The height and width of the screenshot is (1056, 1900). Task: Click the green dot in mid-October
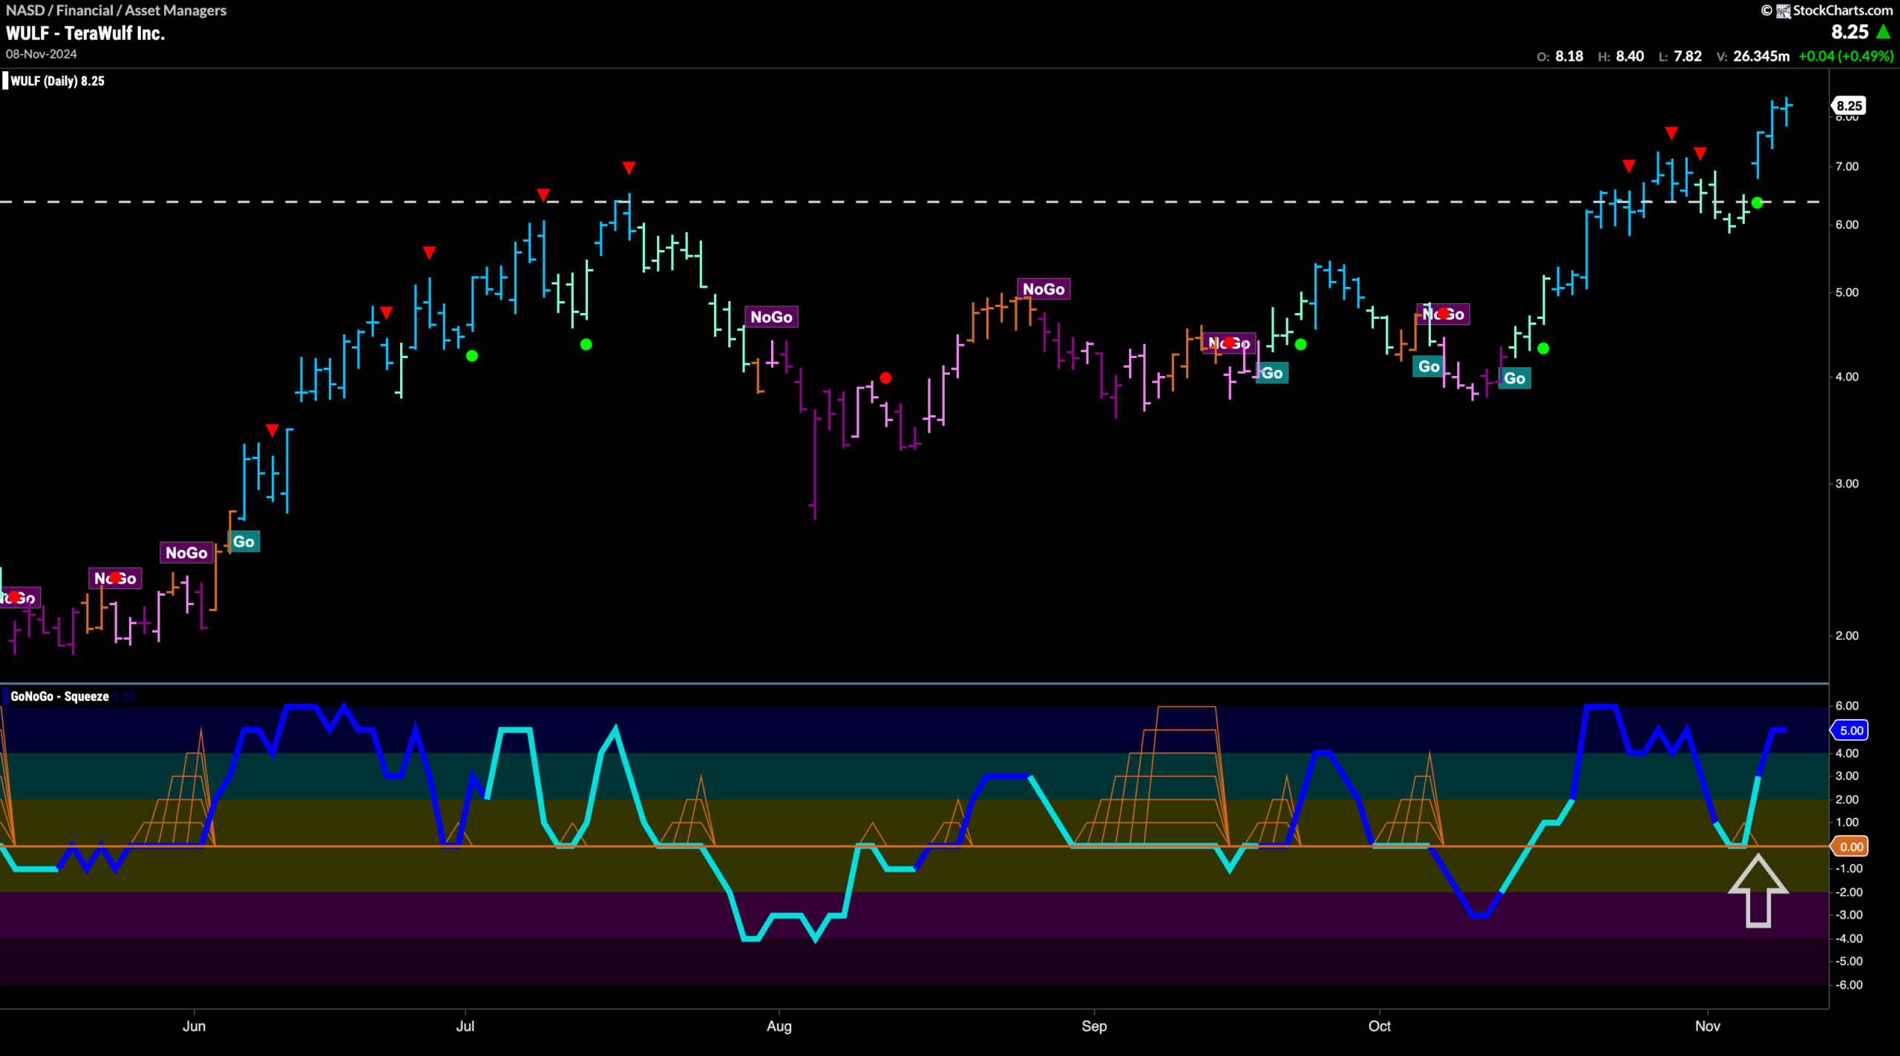point(1544,349)
